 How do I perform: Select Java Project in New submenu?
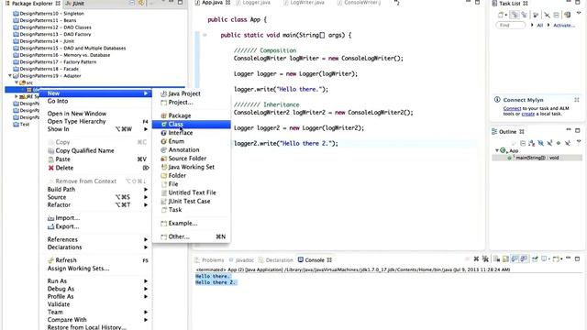(191, 93)
